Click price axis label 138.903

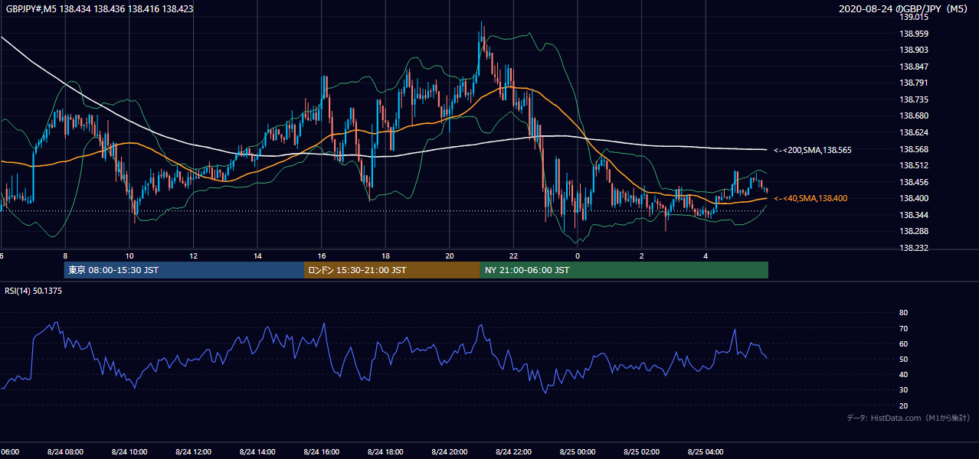[912, 50]
